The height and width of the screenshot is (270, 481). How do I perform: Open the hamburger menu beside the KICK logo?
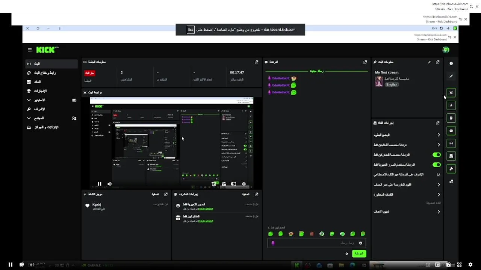click(30, 50)
